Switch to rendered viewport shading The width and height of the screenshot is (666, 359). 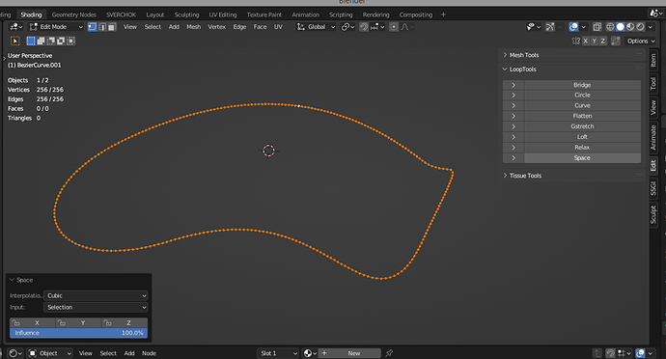tap(640, 27)
